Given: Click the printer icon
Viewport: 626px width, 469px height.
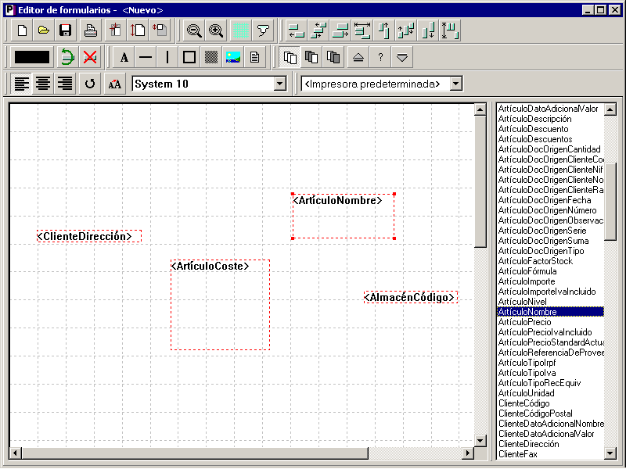Looking at the screenshot, I should [x=91, y=30].
